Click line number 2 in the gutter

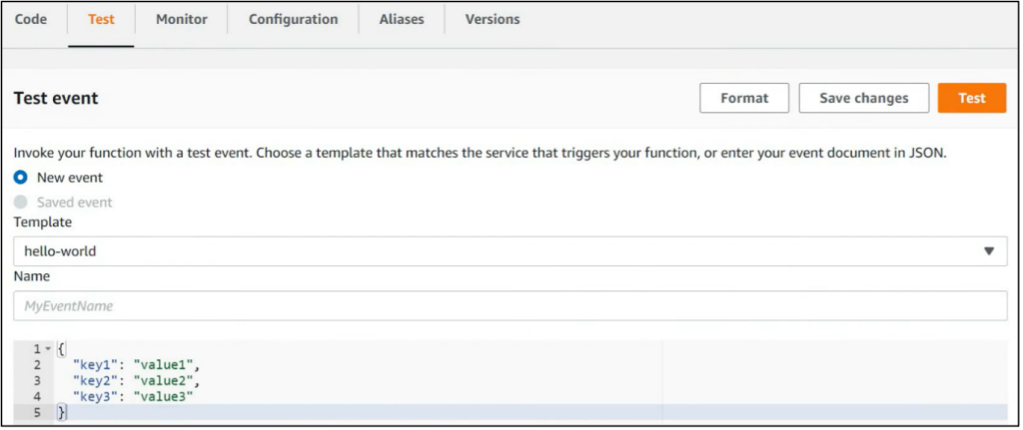(37, 365)
